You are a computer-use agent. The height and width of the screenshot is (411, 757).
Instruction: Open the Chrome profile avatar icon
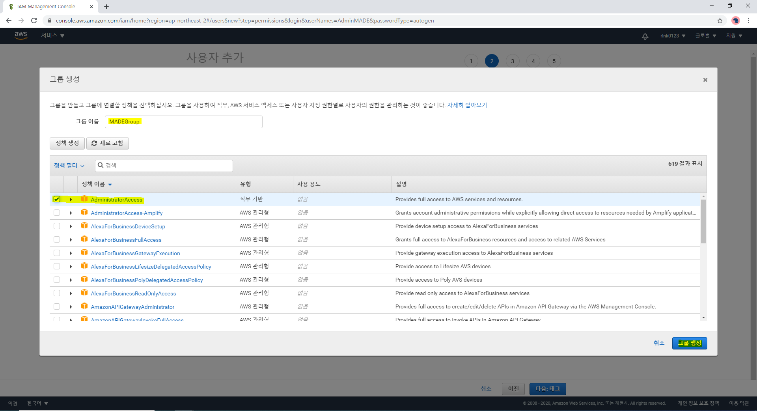point(735,21)
